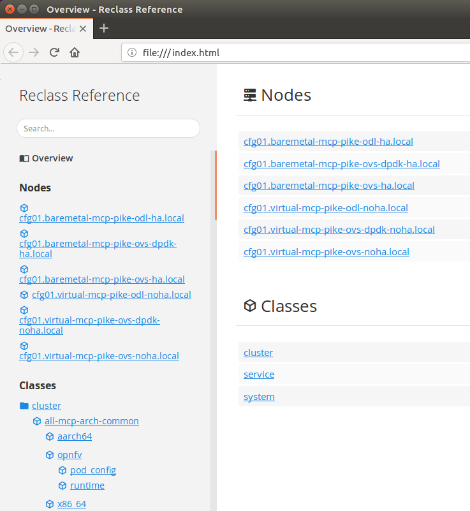470x511 pixels.
Task: Focus the sidebar Search field
Action: (x=108, y=128)
